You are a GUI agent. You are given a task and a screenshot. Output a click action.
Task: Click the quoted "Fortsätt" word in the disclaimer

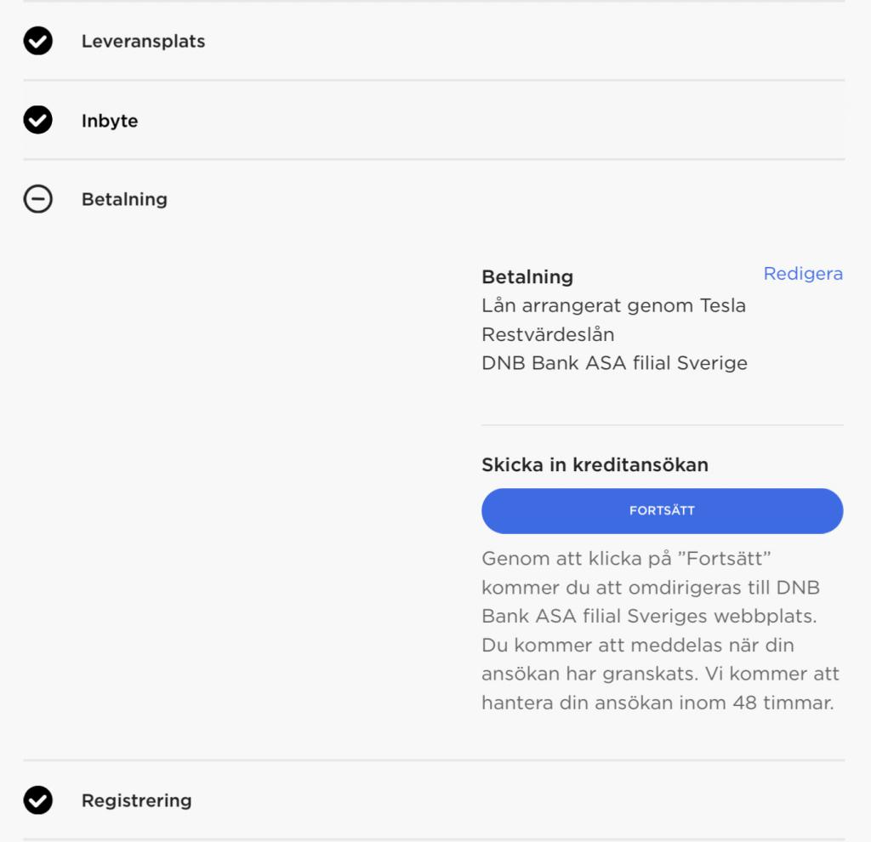(x=725, y=558)
